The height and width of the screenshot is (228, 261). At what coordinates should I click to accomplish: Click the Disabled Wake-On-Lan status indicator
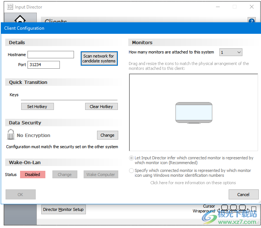coord(33,175)
